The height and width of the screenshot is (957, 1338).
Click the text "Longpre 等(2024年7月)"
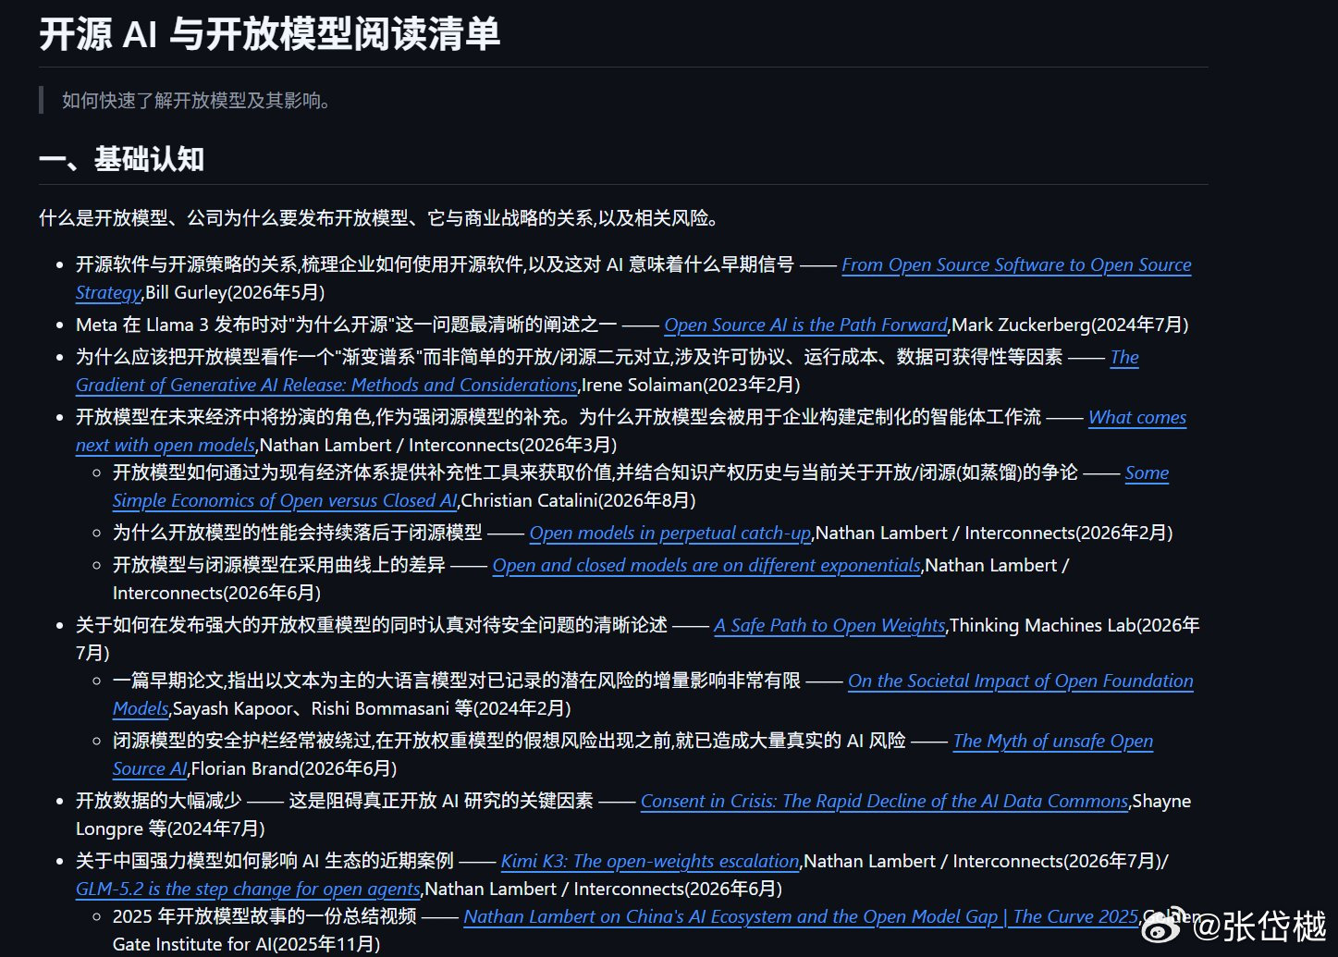coord(170,828)
